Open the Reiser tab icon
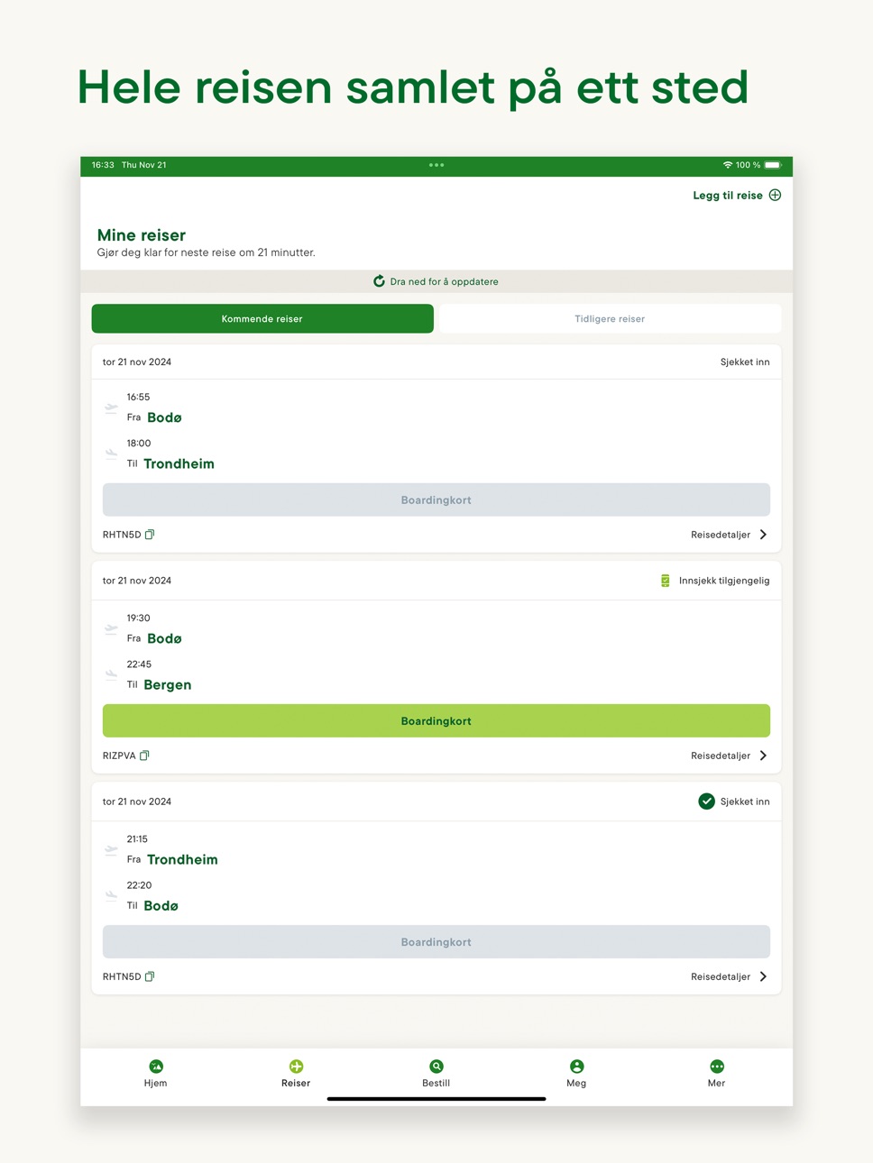 click(x=296, y=1067)
